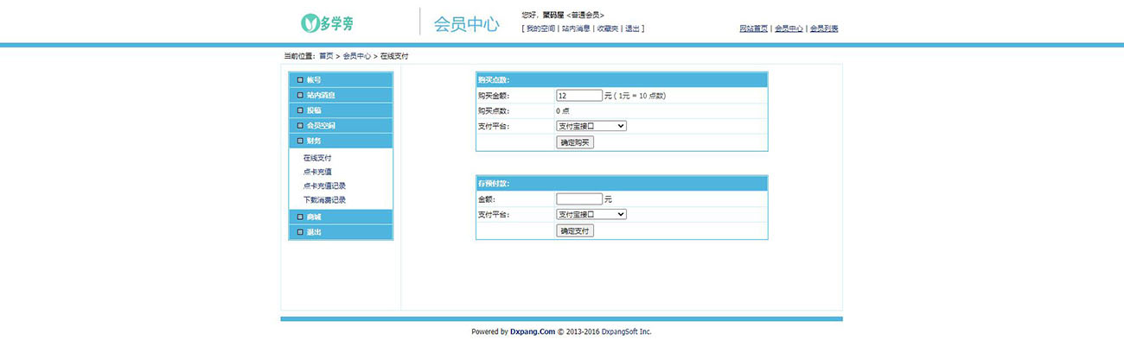Open 下载消费记录 in the sidebar

pyautogui.click(x=324, y=199)
